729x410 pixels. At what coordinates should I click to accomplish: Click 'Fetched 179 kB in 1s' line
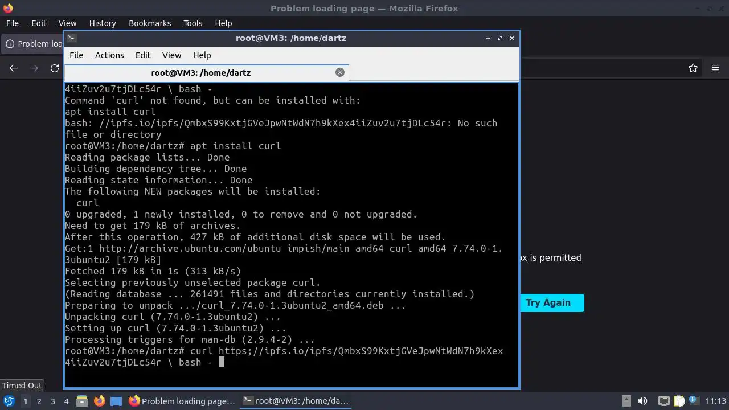153,271
